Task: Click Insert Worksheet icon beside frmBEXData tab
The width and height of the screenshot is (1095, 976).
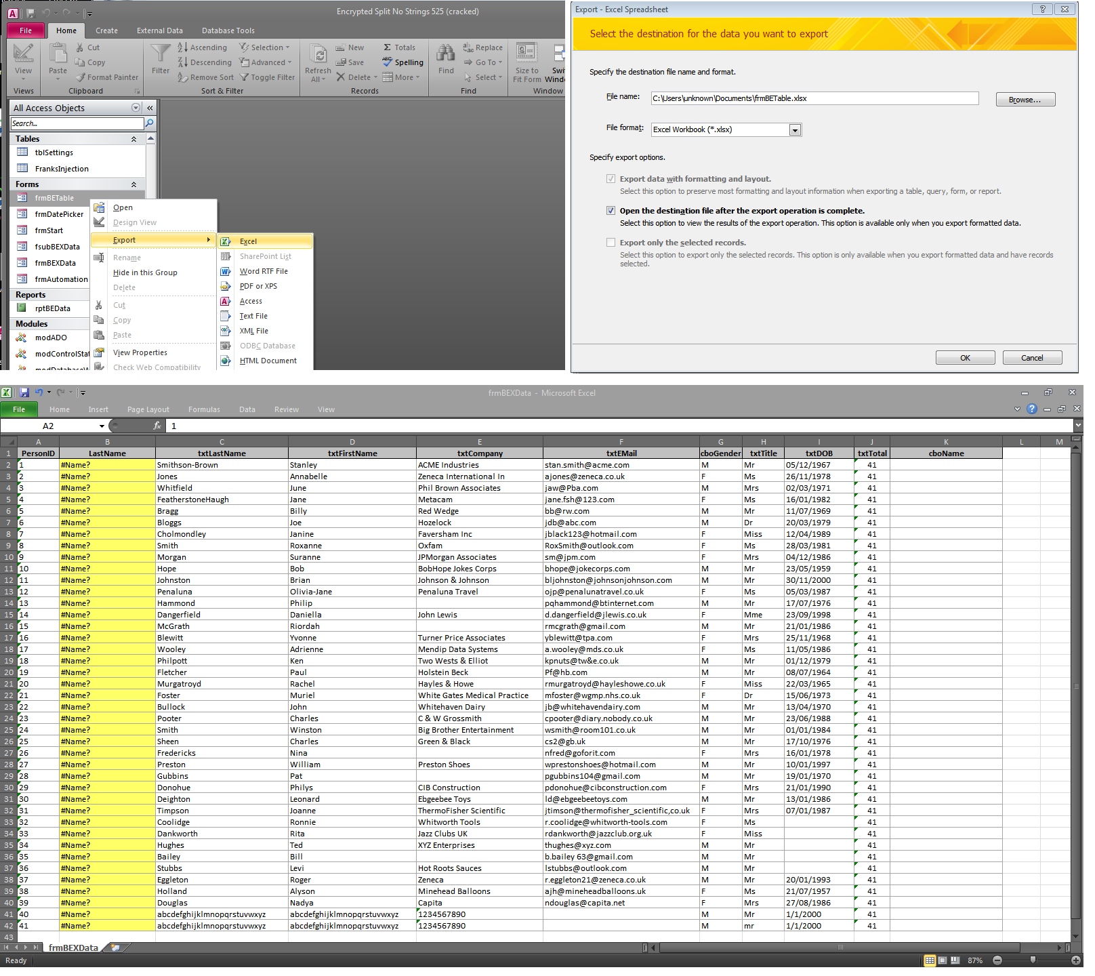Action: [115, 948]
